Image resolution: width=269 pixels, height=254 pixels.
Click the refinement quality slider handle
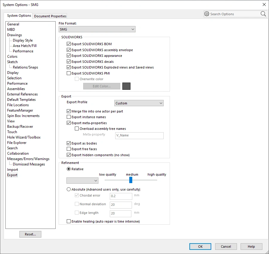pos(131,180)
